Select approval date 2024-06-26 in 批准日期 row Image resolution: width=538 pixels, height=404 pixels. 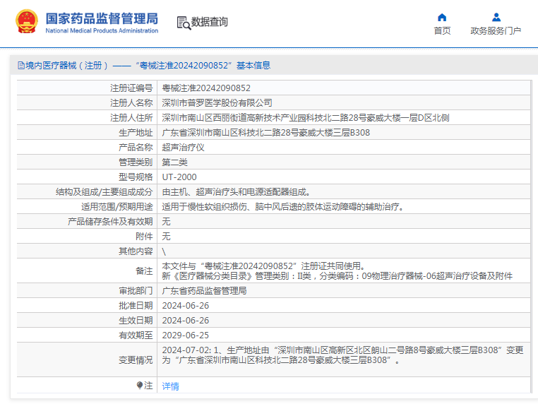(x=185, y=306)
